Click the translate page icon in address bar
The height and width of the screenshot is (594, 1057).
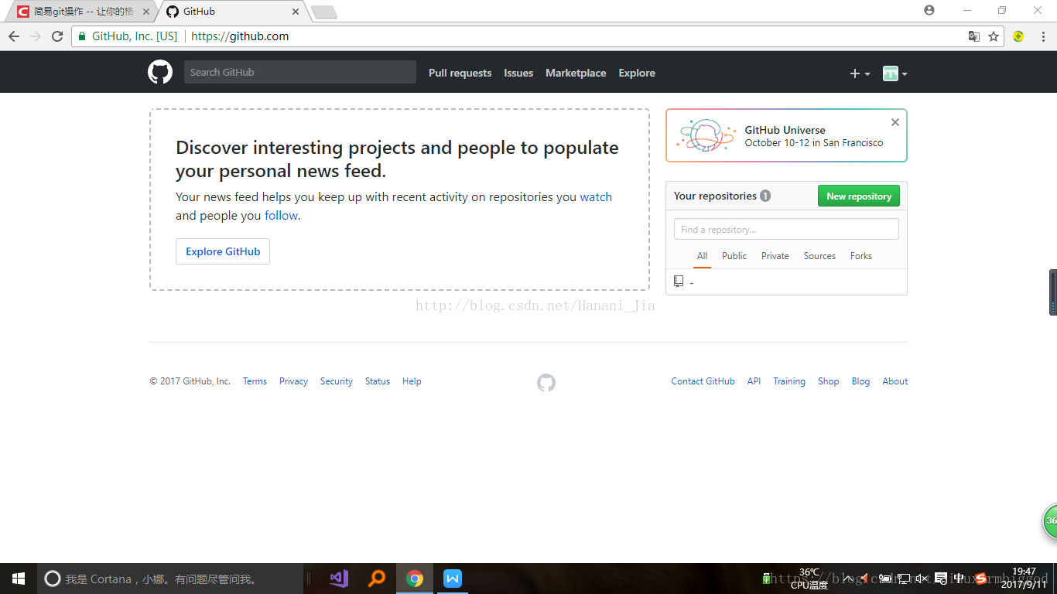(974, 36)
